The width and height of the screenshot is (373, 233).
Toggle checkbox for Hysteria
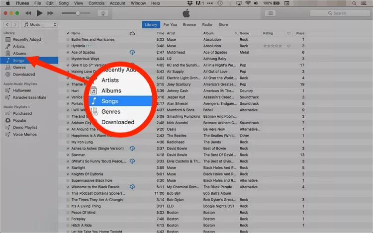click(68, 46)
